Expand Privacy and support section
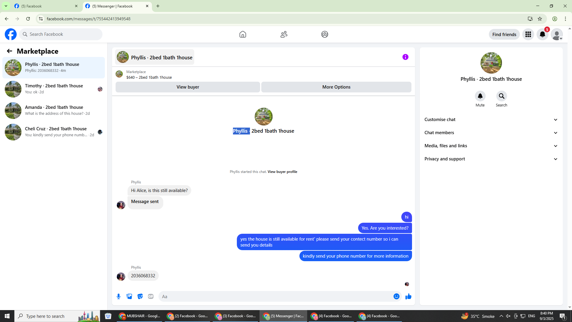Screen dimensions: 572x322 click(491, 159)
